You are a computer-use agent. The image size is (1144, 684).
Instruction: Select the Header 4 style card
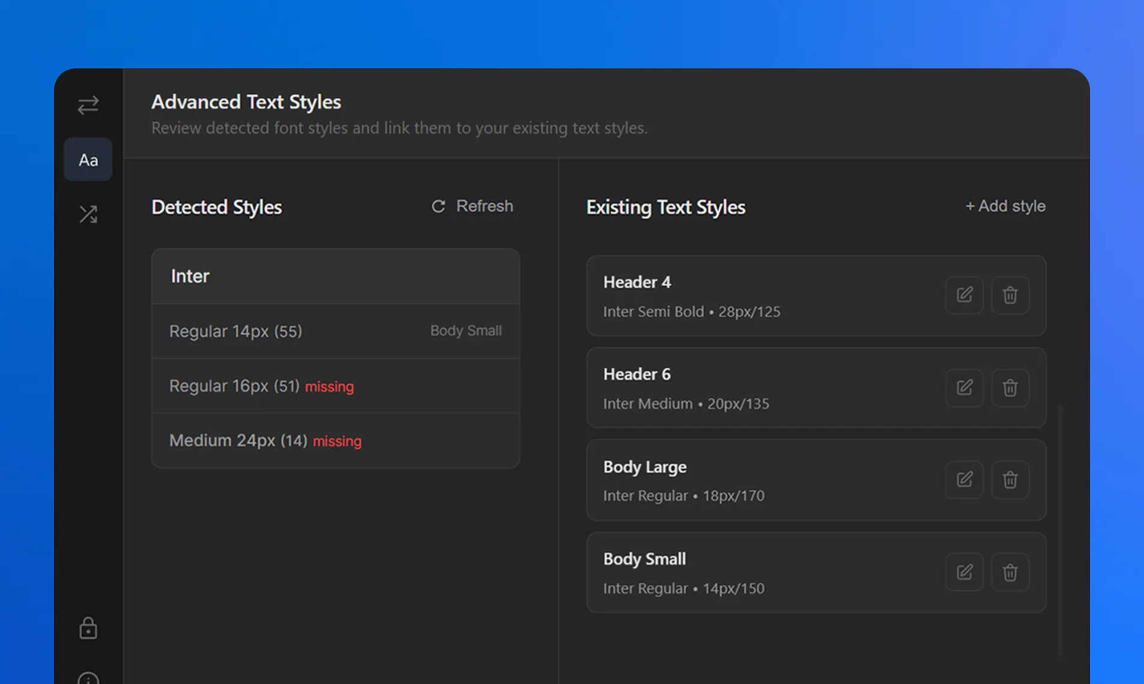pyautogui.click(x=816, y=296)
